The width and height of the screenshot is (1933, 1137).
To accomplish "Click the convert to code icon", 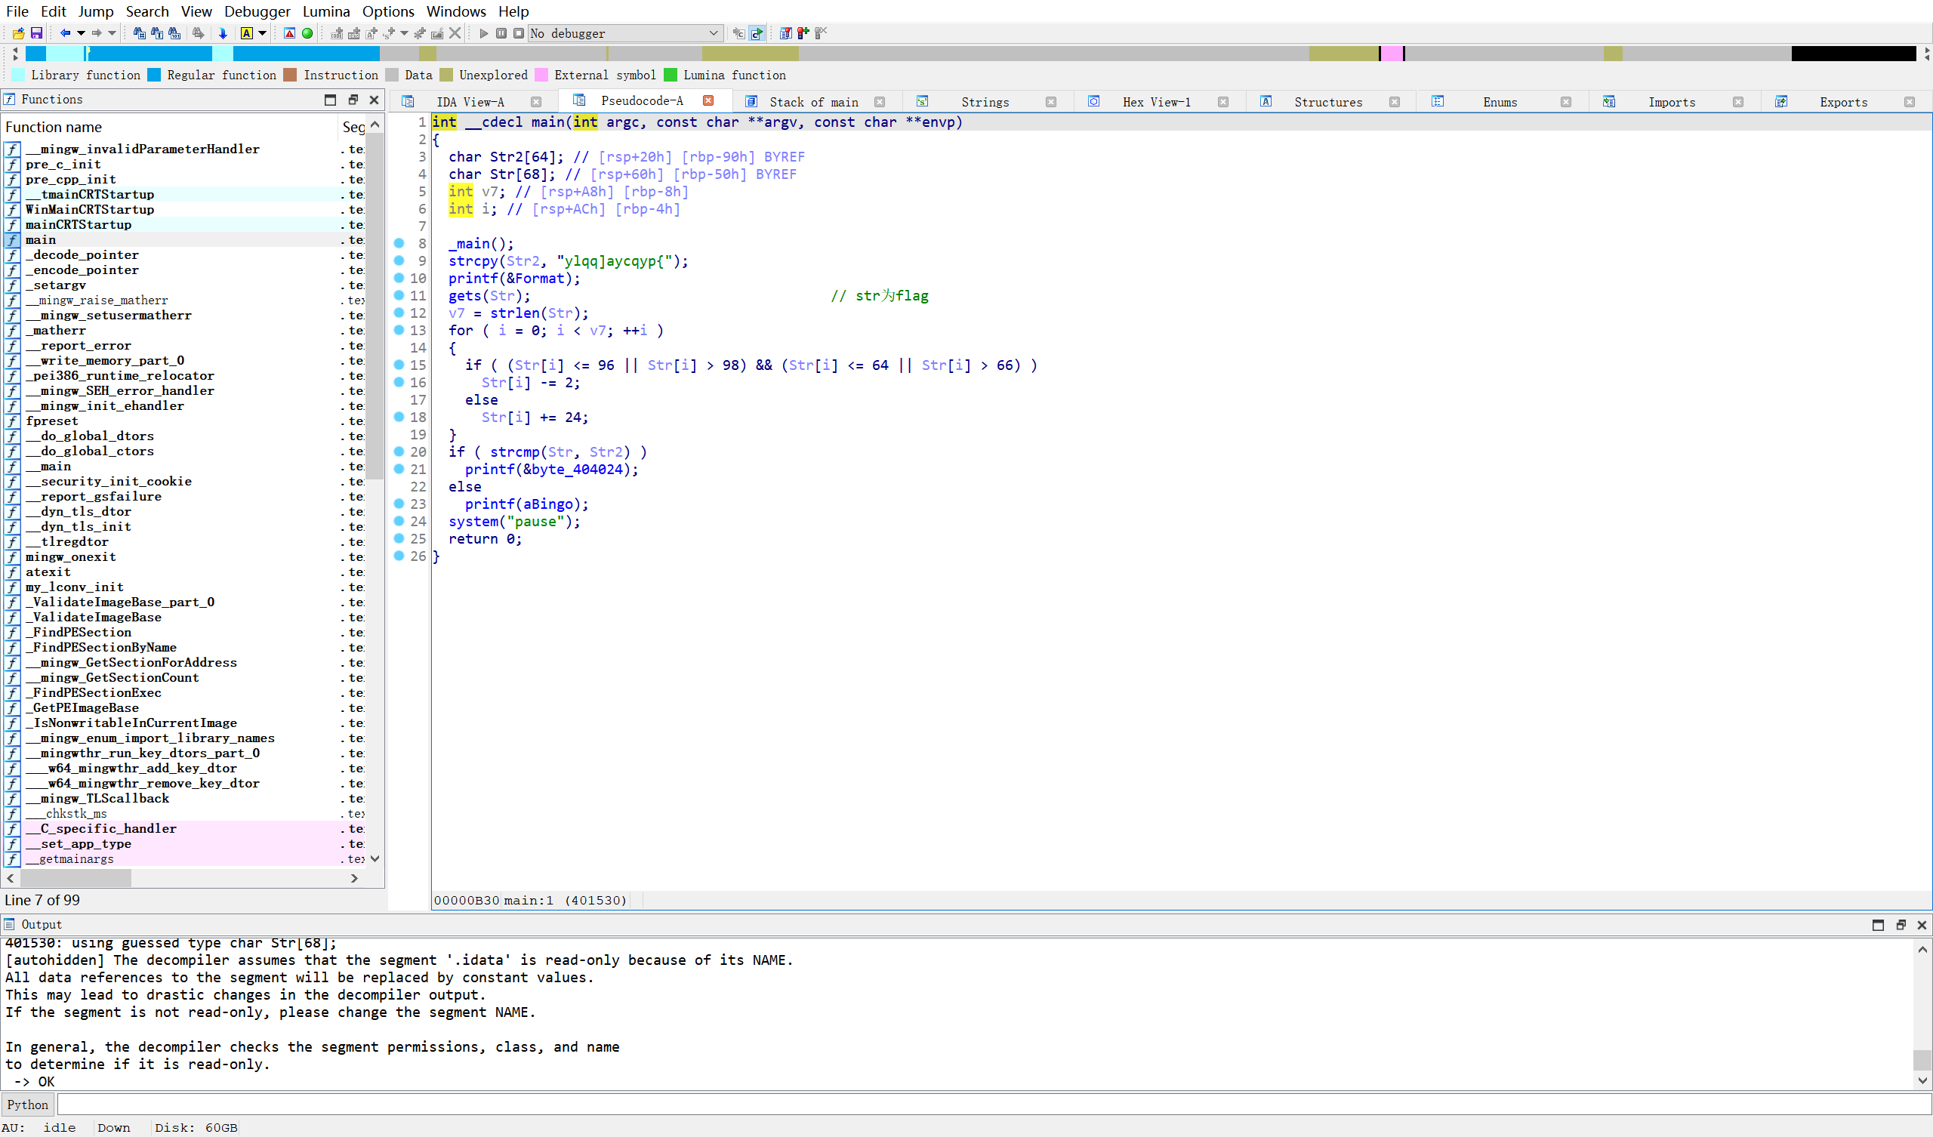I will (336, 33).
